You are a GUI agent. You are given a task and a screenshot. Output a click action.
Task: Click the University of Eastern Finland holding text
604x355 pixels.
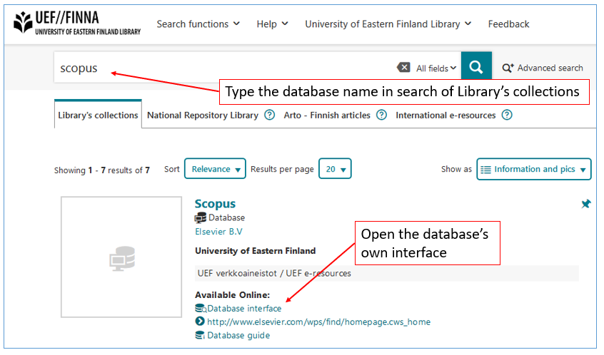pyautogui.click(x=255, y=251)
